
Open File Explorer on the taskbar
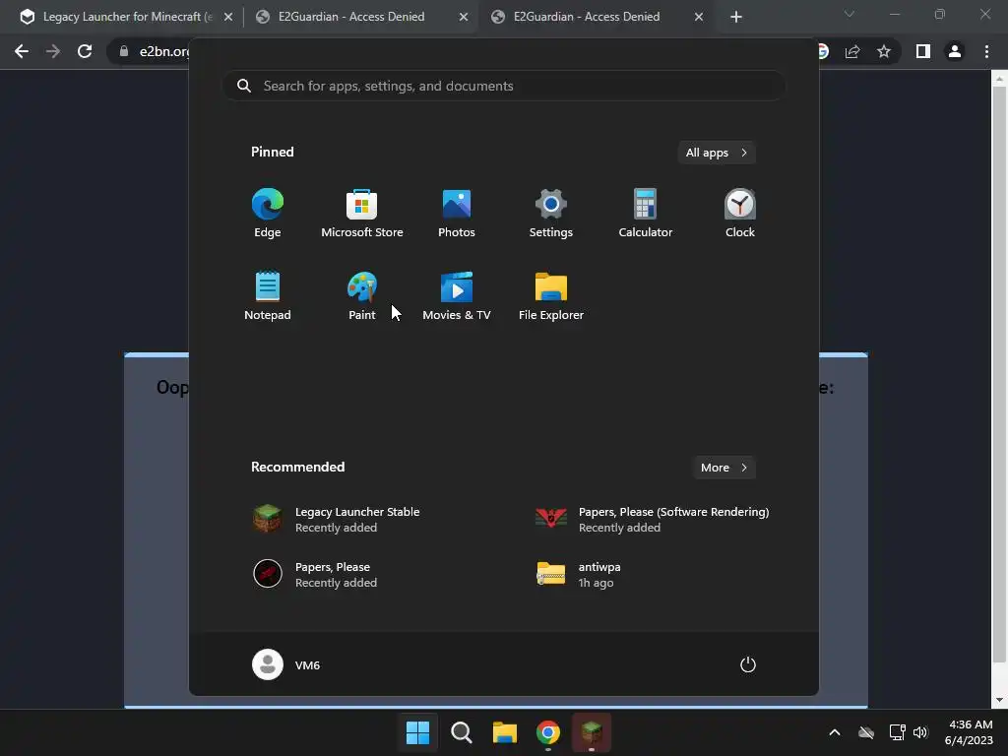[x=505, y=732]
